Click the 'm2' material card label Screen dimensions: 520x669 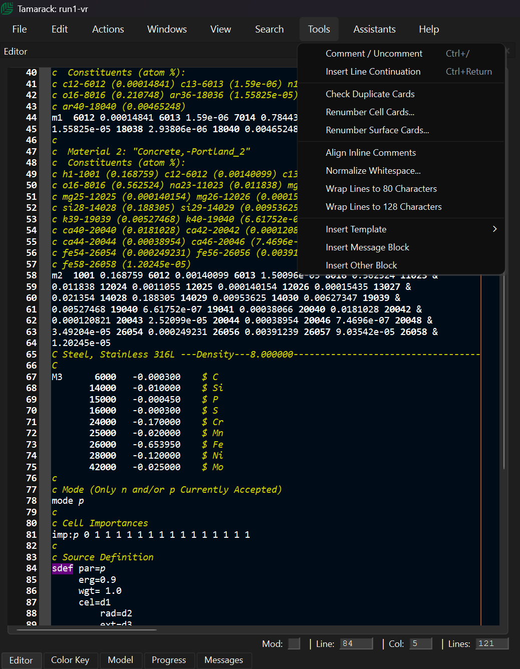[57, 275]
